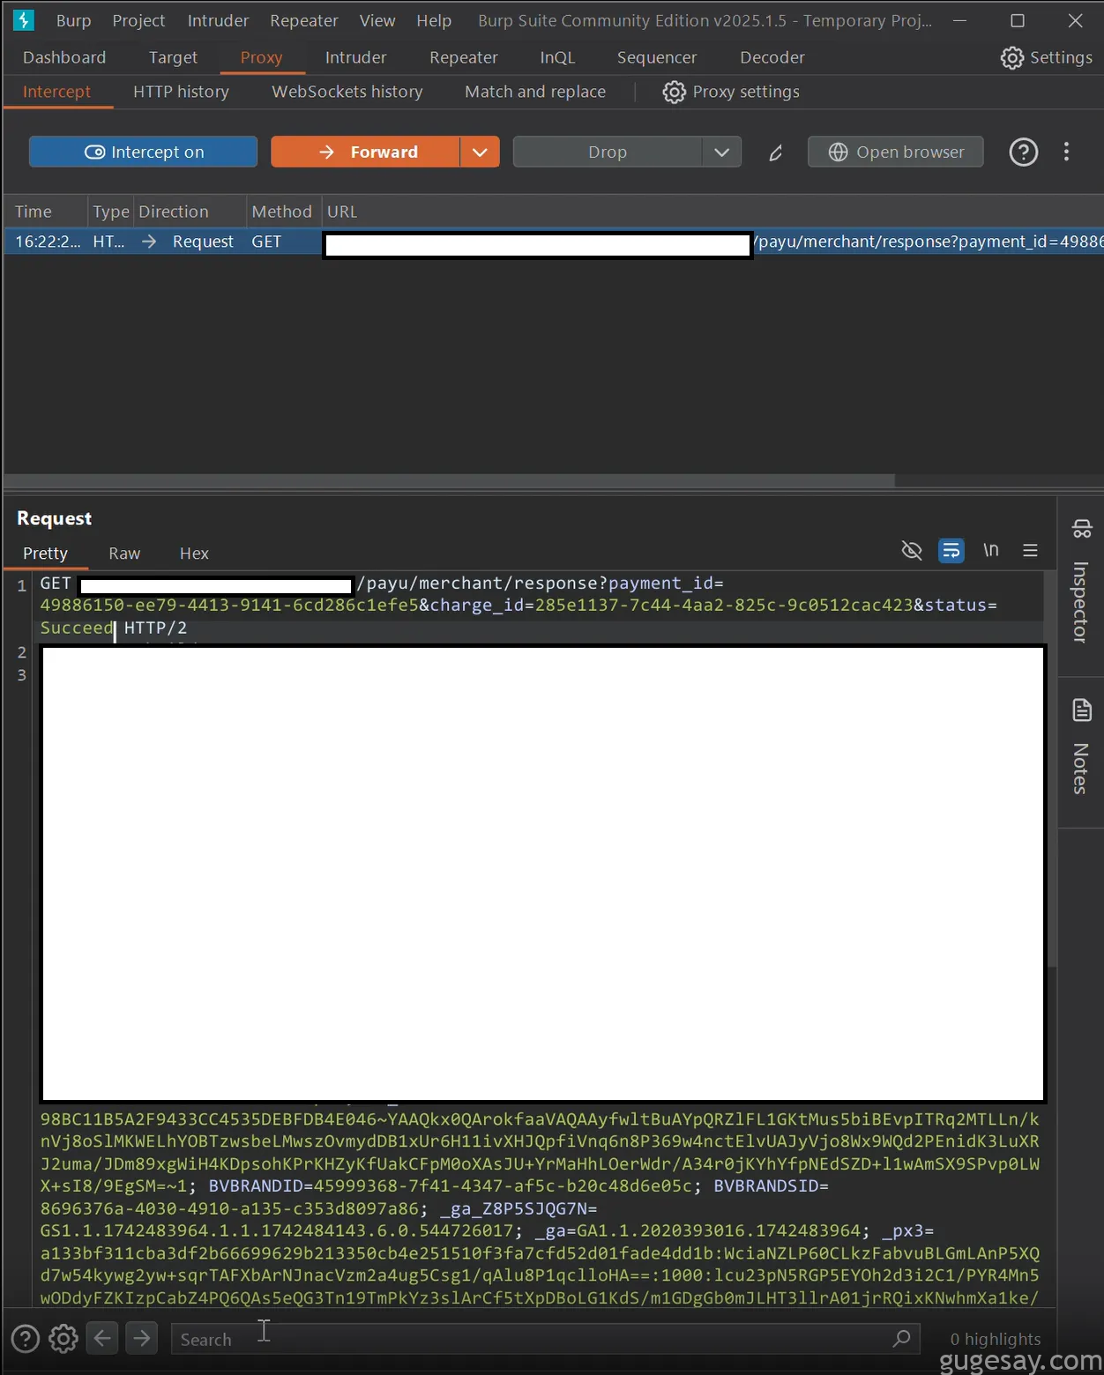Switch to the Repeater tool tab

(x=464, y=57)
